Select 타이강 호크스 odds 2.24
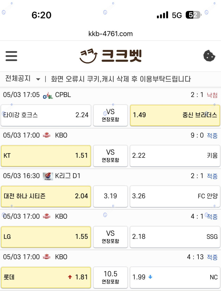This screenshot has height=291, width=221. 46,115
